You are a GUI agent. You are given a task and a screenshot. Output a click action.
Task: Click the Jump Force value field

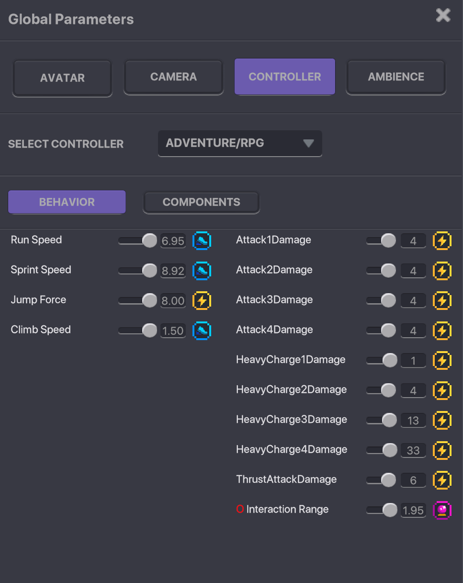173,301
